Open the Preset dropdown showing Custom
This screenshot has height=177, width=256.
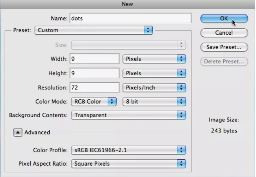pyautogui.click(x=94, y=30)
